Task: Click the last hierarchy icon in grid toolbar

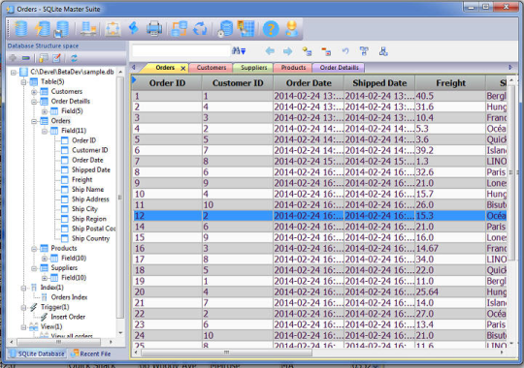Action: (383, 51)
